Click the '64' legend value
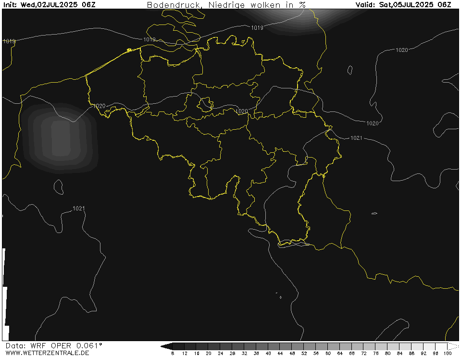The height and width of the screenshot is (356, 461). pos(340,353)
